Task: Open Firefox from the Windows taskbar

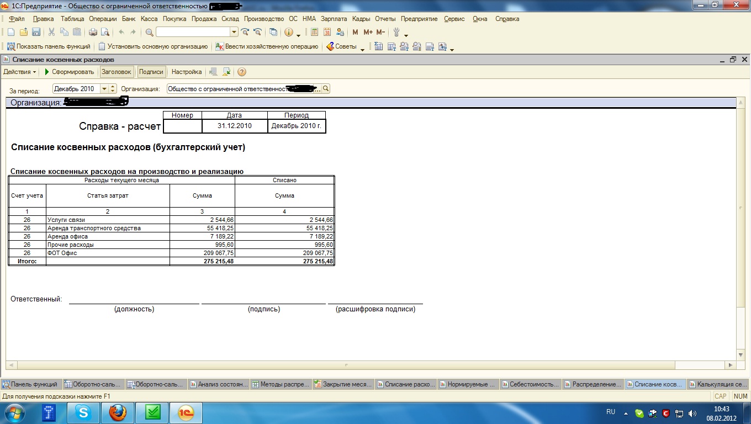Action: [x=117, y=412]
